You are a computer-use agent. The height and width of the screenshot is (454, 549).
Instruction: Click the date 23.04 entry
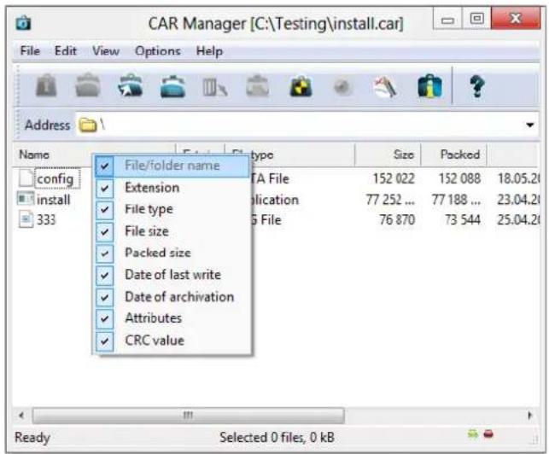click(518, 200)
